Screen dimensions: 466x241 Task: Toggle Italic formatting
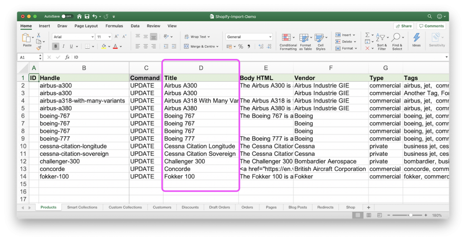64,46
